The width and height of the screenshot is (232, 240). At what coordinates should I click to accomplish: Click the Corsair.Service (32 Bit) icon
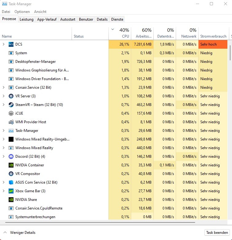tap(11, 87)
